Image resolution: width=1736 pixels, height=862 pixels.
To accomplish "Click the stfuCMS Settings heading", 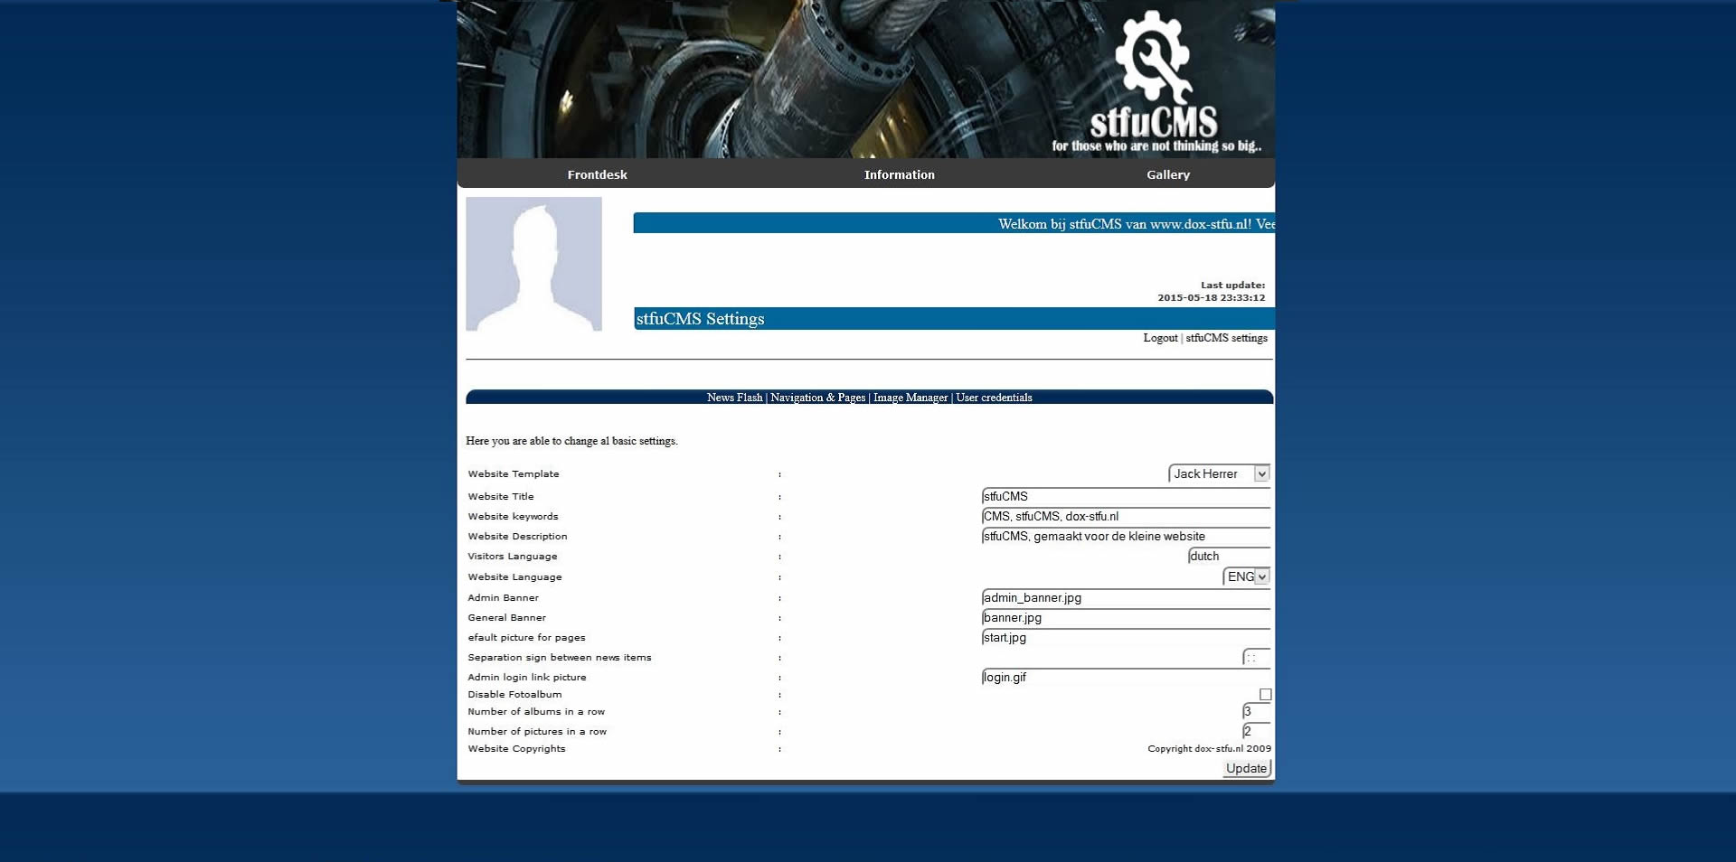I will pos(700,318).
